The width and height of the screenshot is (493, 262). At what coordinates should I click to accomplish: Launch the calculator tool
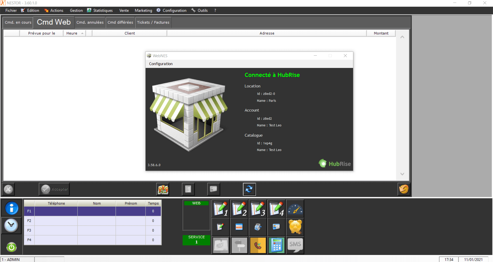tap(277, 245)
